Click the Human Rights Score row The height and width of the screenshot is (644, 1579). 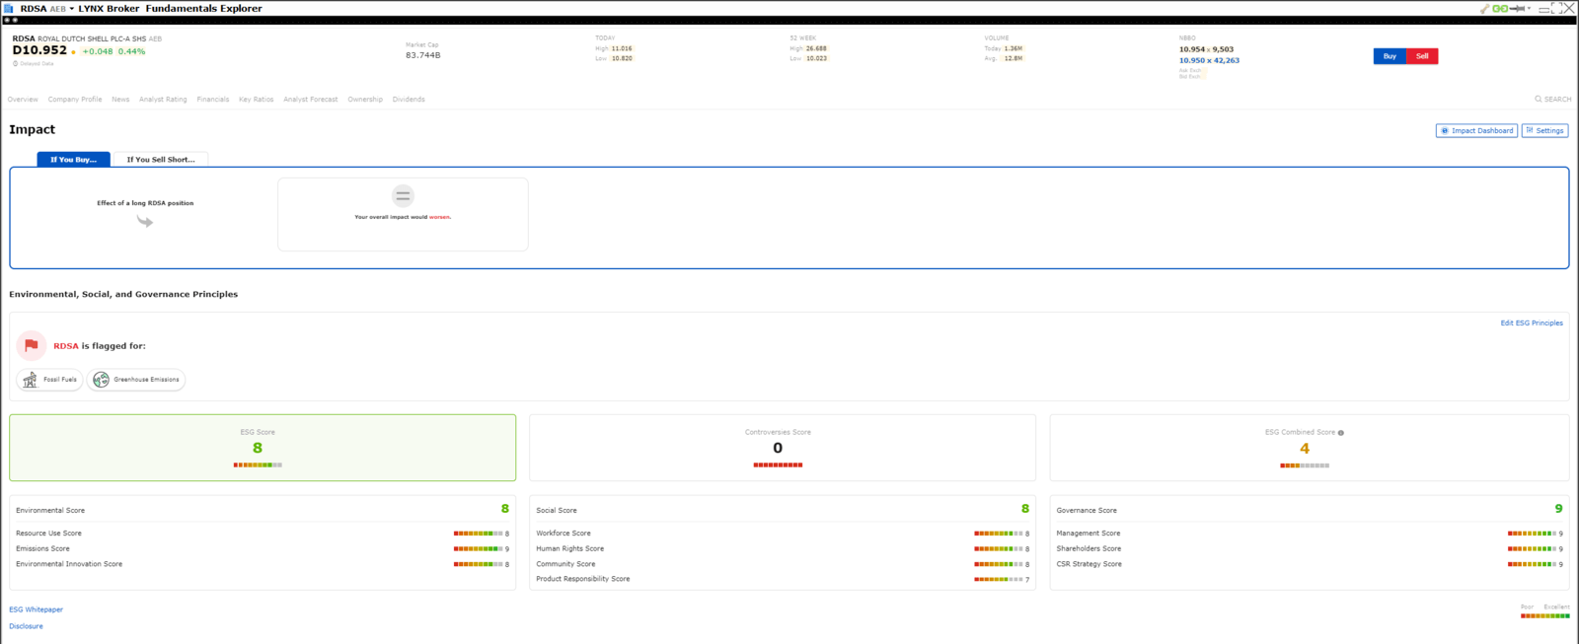[x=783, y=548]
